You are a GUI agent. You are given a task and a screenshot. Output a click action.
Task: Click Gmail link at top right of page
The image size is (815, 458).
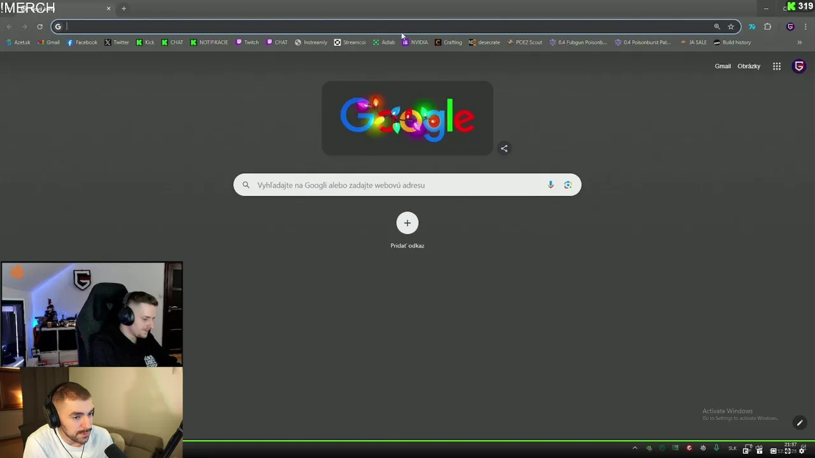723,66
